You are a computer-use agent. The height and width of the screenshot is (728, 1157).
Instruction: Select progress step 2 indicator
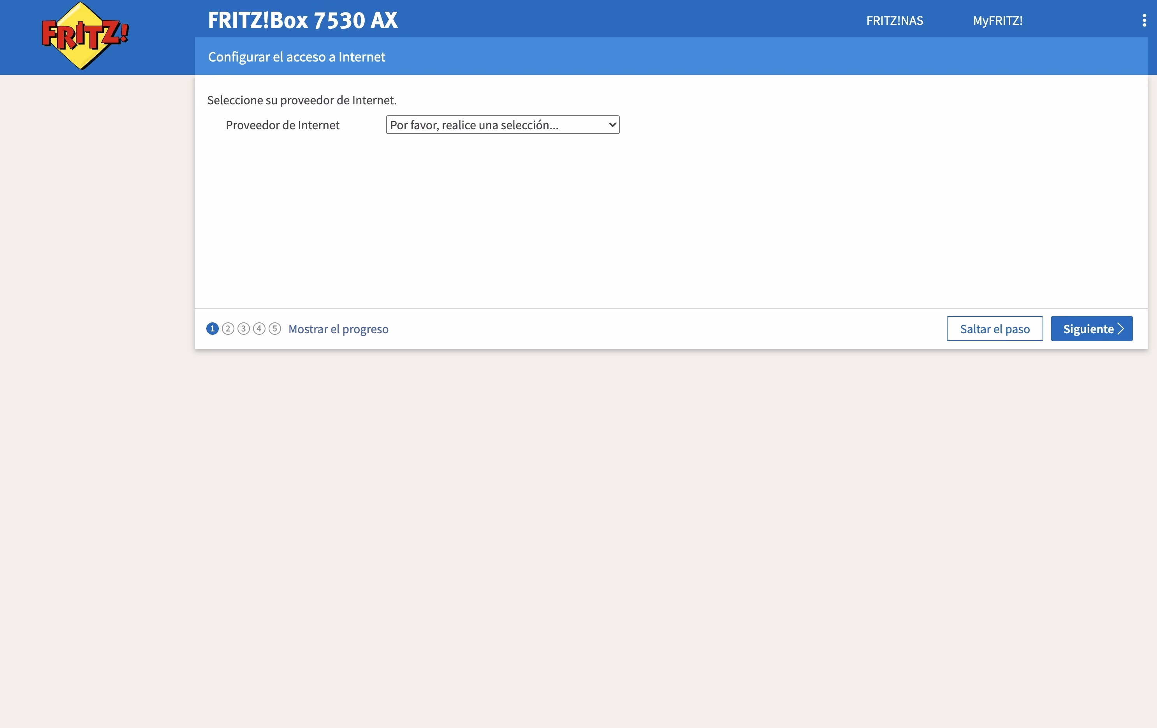(228, 329)
